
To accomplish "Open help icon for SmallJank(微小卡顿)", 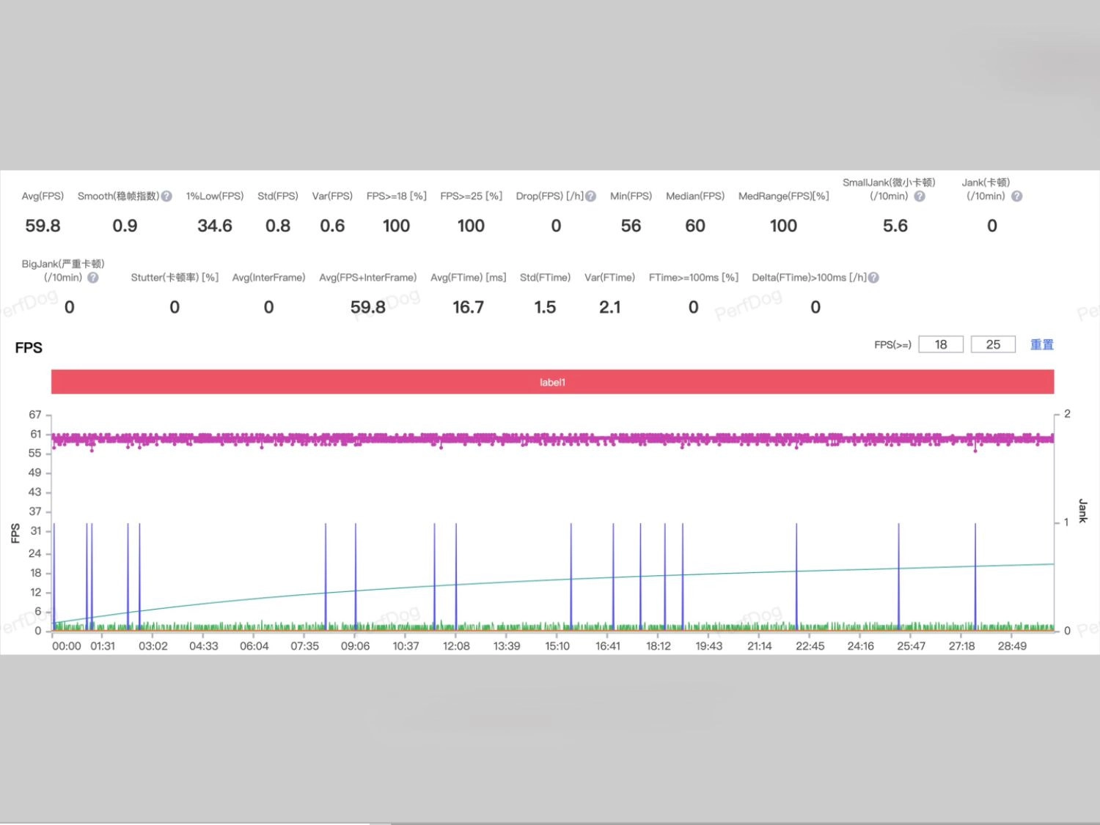I will click(920, 196).
